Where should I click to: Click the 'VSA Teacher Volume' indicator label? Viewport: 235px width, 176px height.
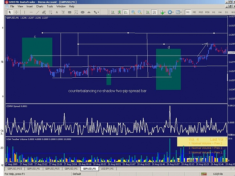39,139
